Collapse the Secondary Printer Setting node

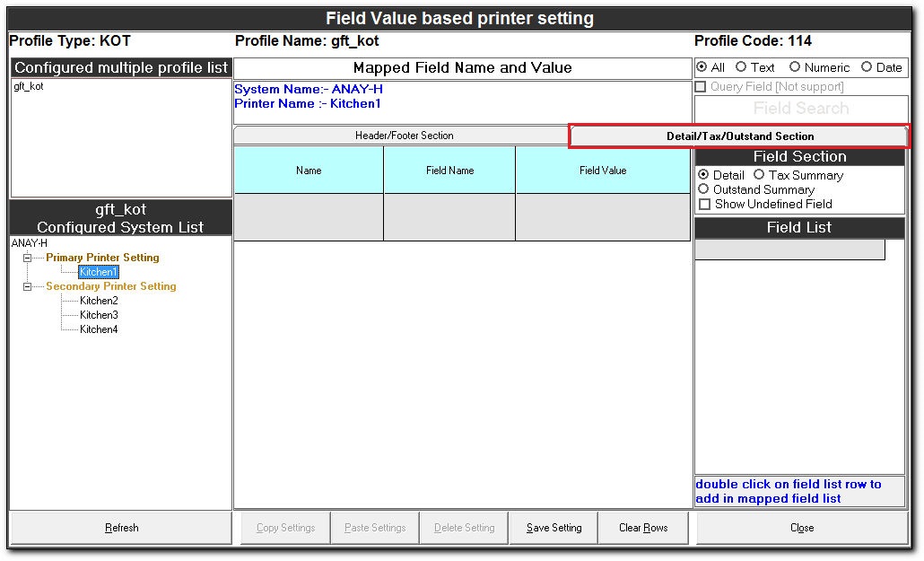[28, 286]
